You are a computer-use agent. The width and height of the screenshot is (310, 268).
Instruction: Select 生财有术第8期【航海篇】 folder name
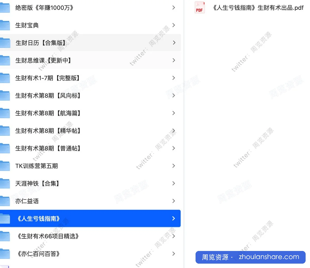(x=49, y=113)
